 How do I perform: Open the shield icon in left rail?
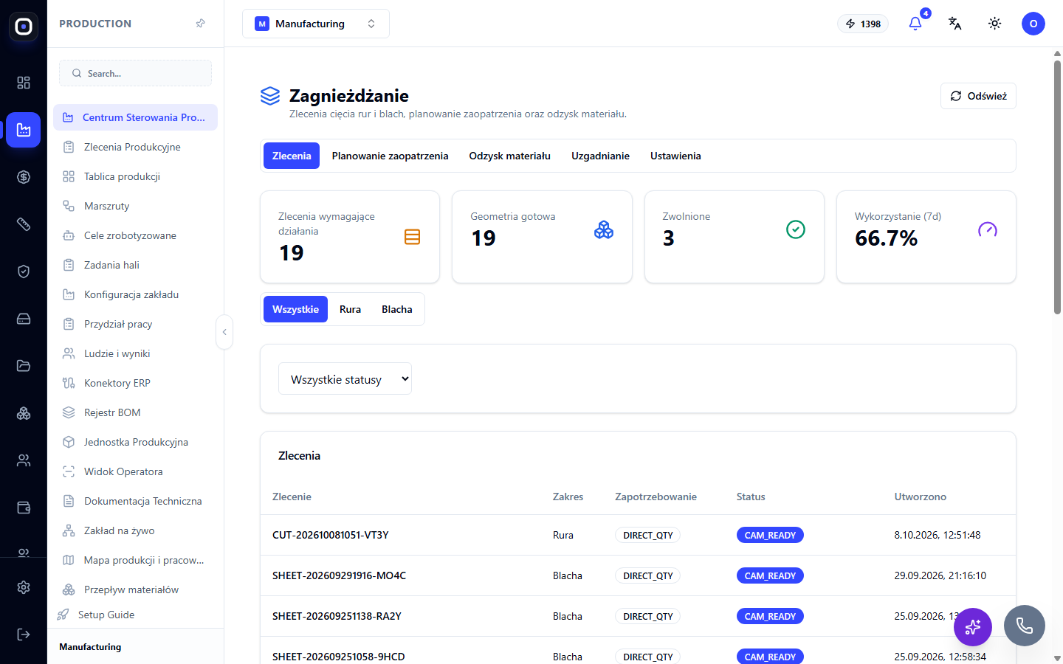click(x=24, y=272)
